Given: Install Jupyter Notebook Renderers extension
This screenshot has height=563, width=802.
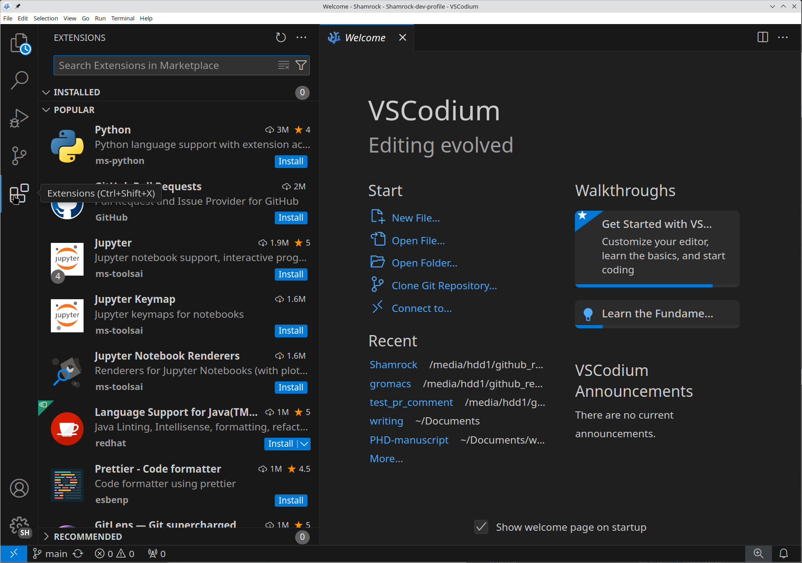Looking at the screenshot, I should pos(291,387).
